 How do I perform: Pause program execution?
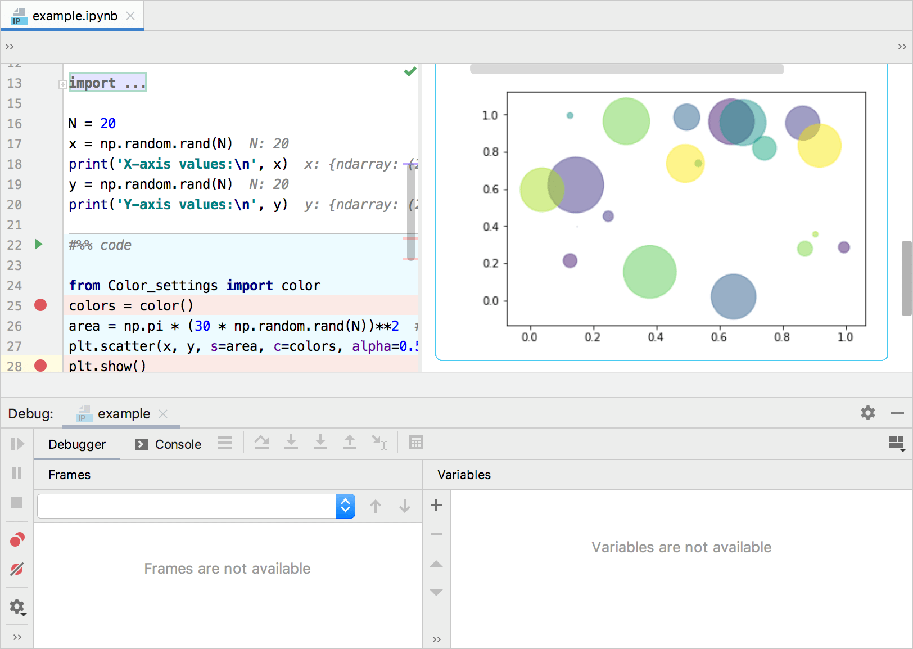point(17,473)
